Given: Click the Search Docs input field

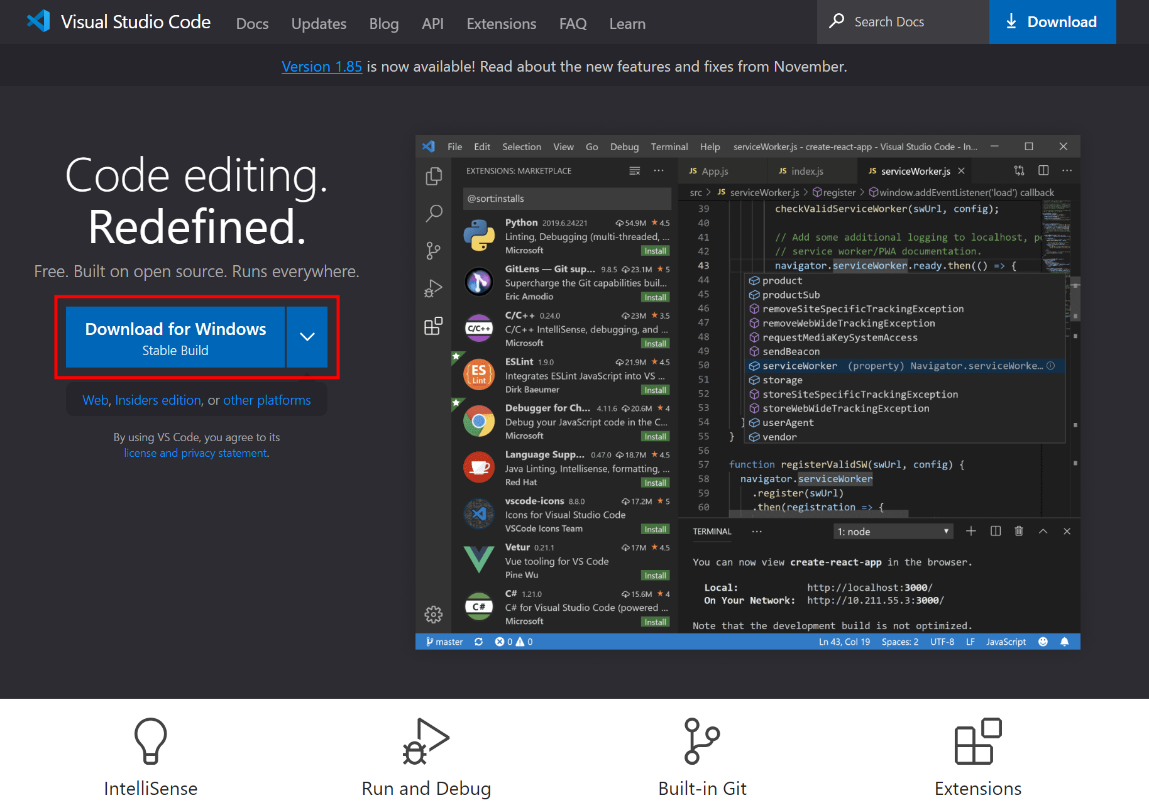Looking at the screenshot, I should click(x=903, y=22).
